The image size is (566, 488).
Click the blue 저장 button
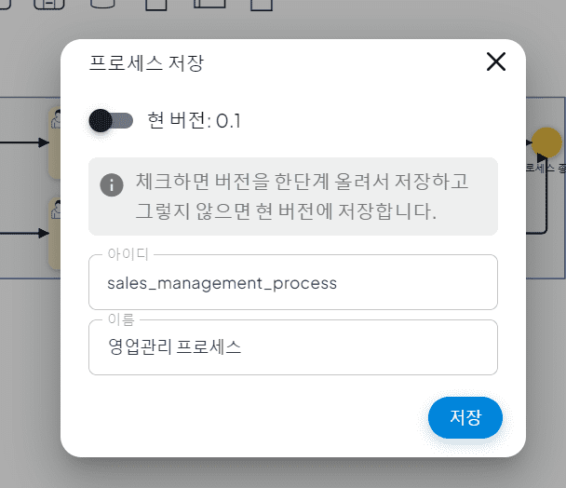pos(465,417)
